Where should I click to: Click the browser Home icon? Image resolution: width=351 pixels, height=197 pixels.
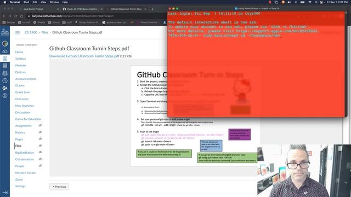(21, 16)
